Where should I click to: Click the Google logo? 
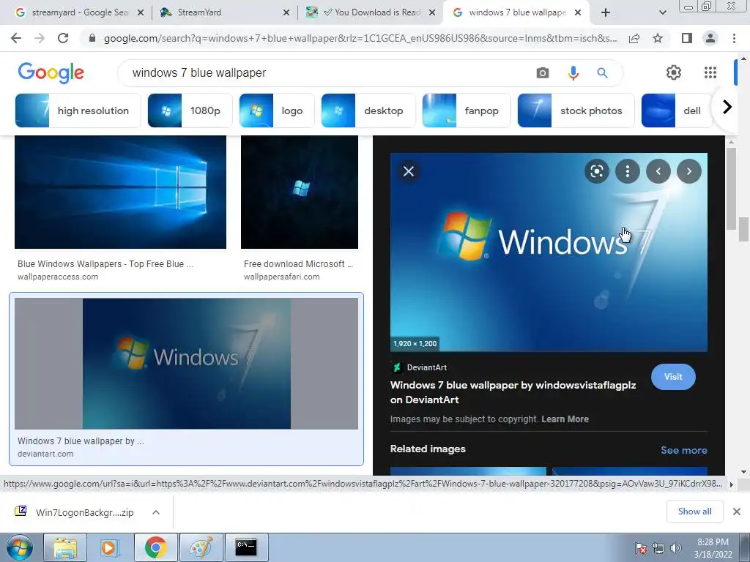click(x=51, y=72)
